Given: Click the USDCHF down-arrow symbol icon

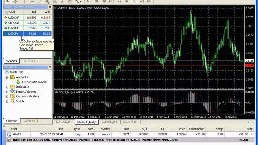Looking at the screenshot, I should tap(6, 17).
